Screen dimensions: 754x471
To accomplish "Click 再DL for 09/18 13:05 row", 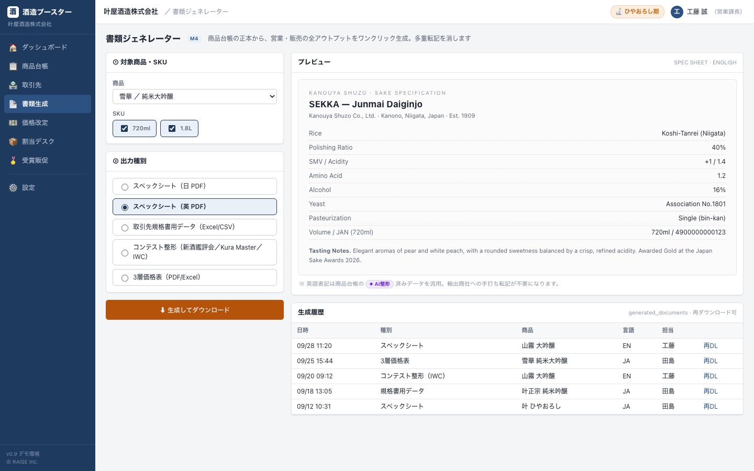I will click(710, 391).
